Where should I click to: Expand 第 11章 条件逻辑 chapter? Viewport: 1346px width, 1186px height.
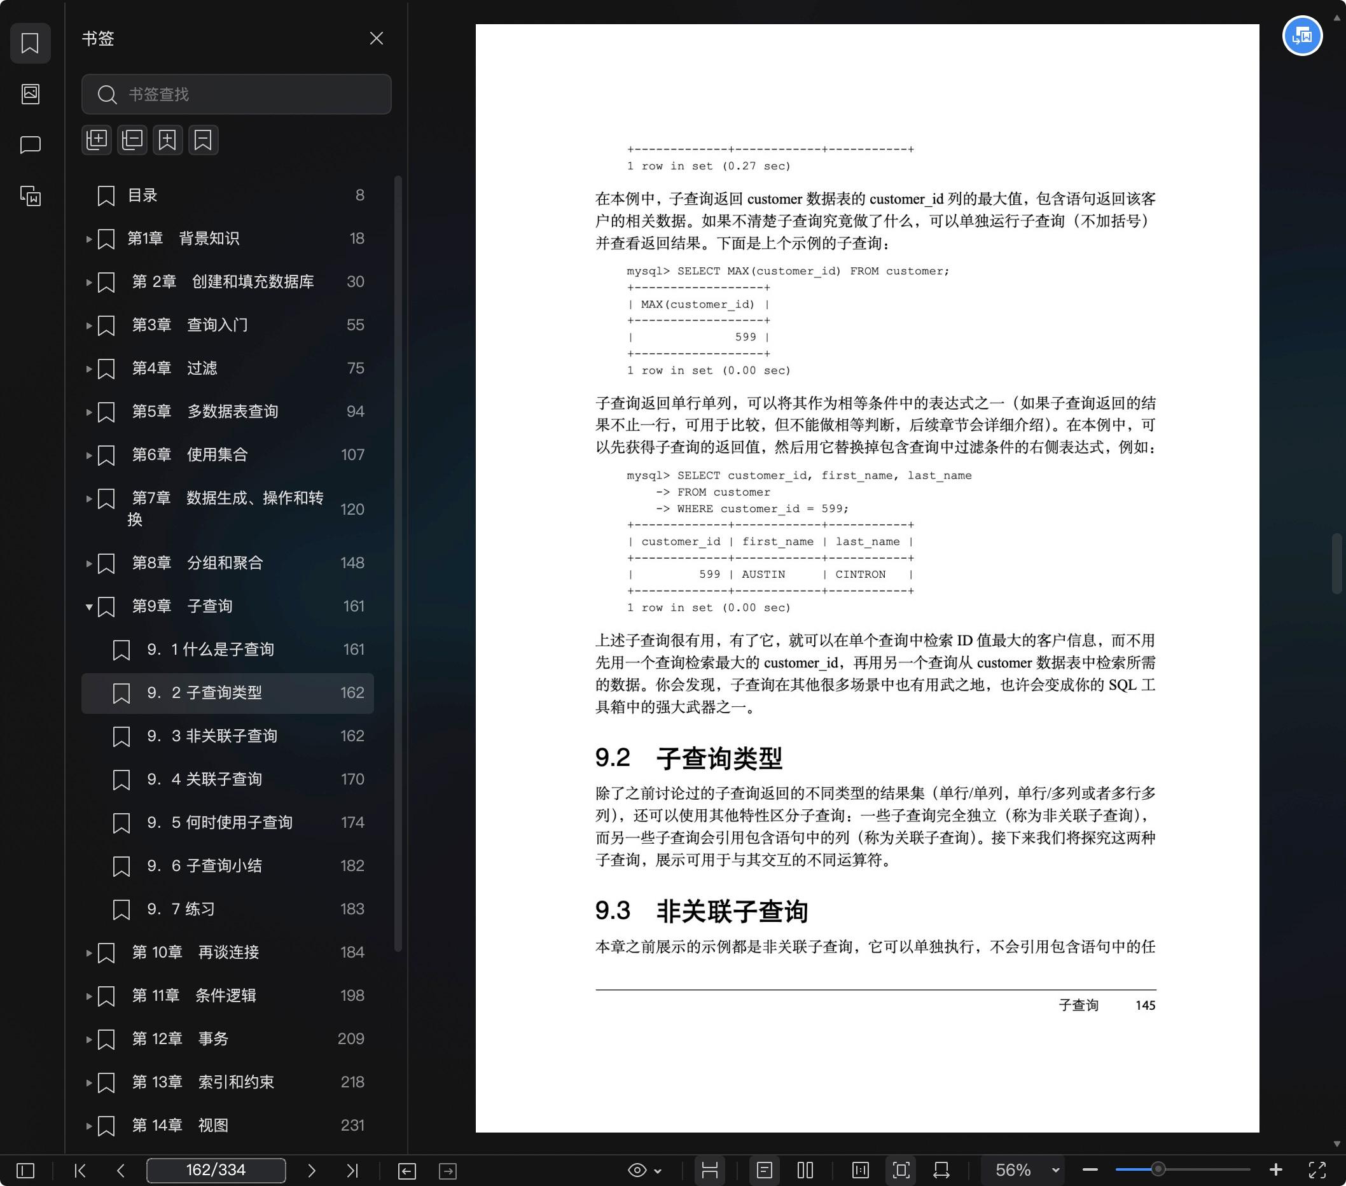[x=88, y=996]
